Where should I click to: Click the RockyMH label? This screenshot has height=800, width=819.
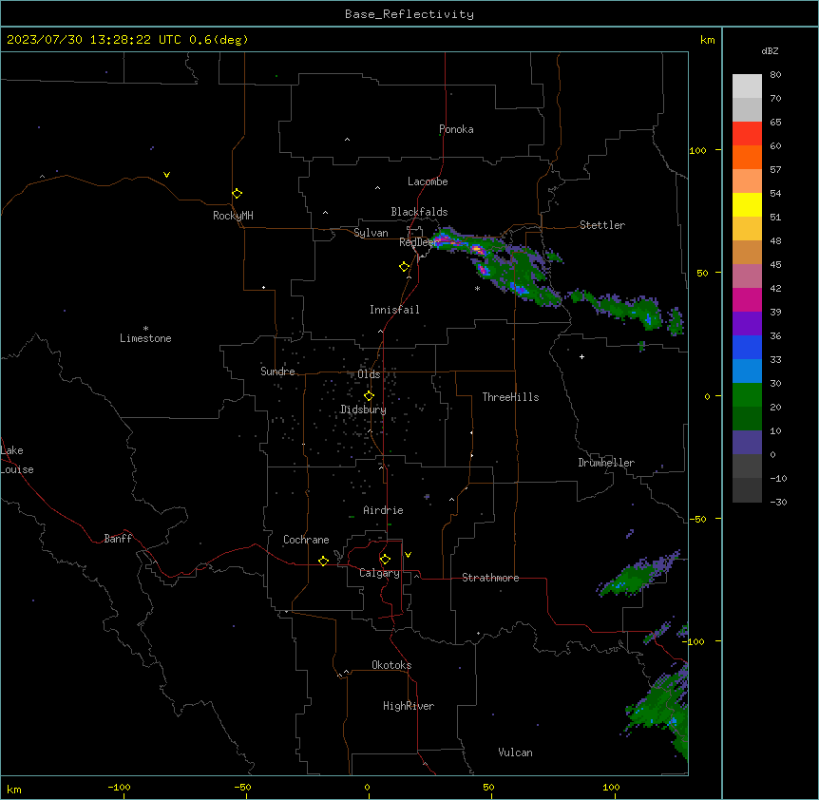tap(233, 216)
